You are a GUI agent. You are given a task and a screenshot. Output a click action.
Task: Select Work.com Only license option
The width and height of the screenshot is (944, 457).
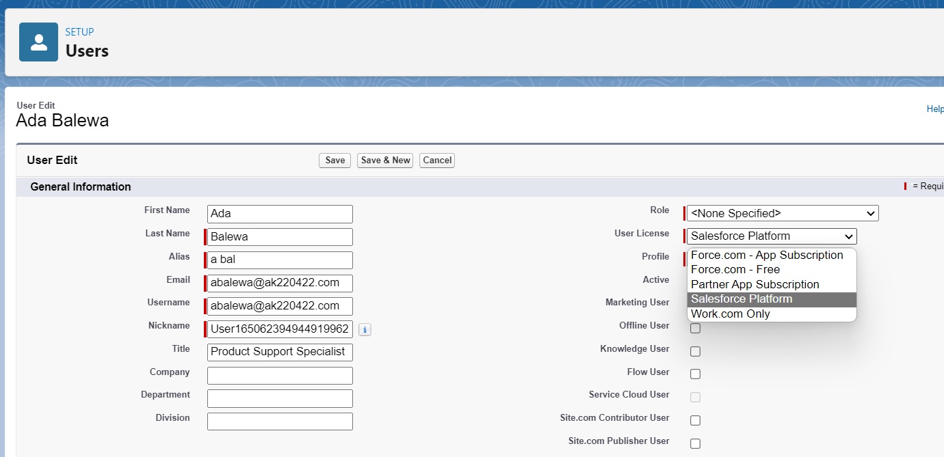[730, 314]
